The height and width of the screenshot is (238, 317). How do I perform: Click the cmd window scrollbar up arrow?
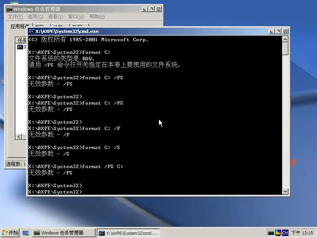(x=285, y=39)
